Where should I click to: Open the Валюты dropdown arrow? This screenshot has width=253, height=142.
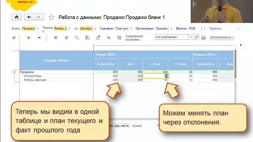point(204,28)
